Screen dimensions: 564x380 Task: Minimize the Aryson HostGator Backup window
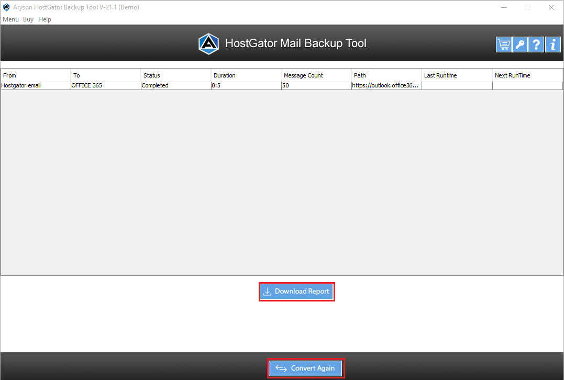click(504, 7)
